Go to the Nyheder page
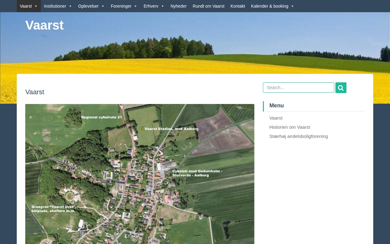390x244 pixels. [179, 6]
